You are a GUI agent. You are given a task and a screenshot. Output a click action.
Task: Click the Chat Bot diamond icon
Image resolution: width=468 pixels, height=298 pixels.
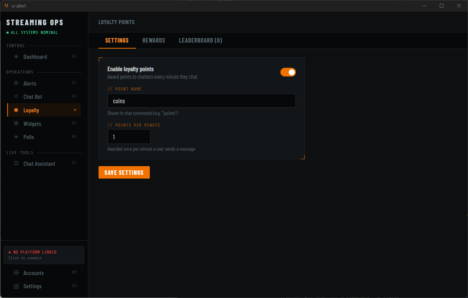coord(16,96)
